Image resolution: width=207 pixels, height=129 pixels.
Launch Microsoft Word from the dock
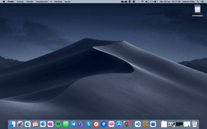tap(153, 124)
